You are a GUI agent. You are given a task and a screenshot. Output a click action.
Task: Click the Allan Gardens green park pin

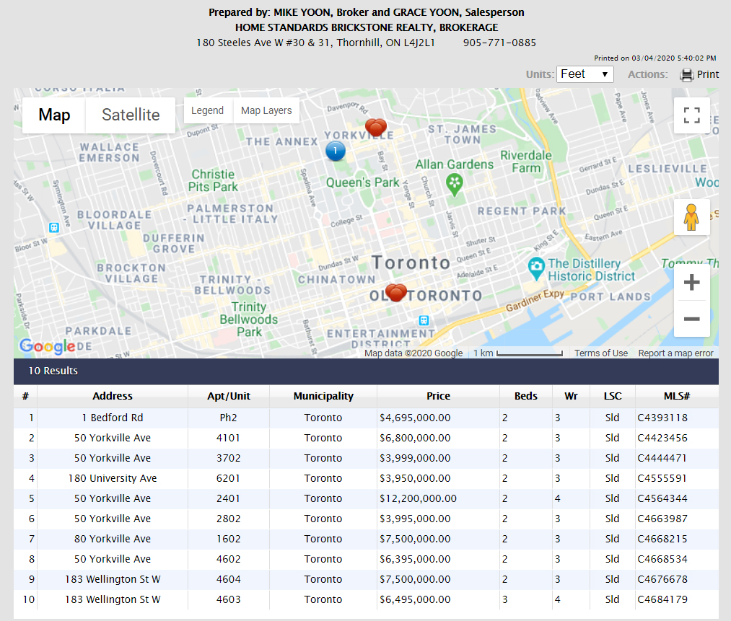(x=454, y=185)
